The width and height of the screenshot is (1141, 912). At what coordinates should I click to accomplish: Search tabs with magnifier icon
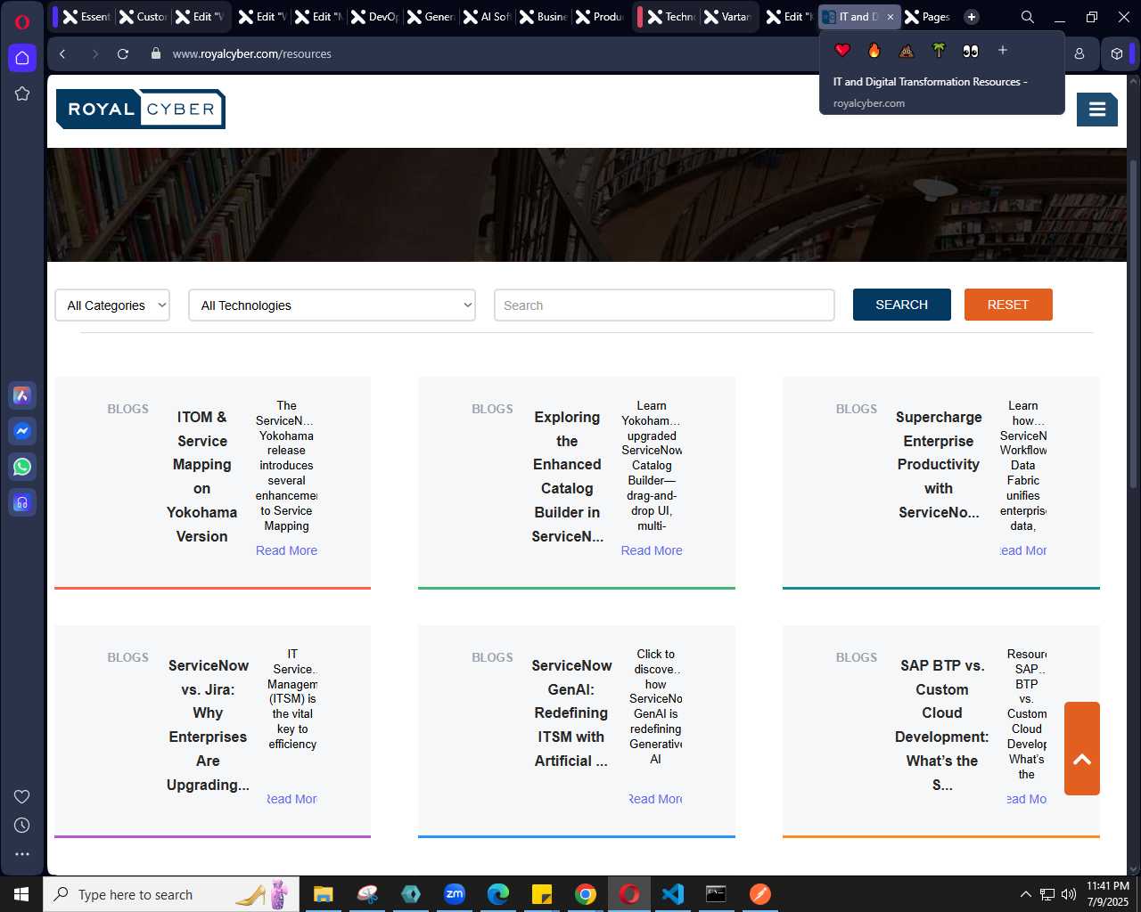pos(1027,17)
